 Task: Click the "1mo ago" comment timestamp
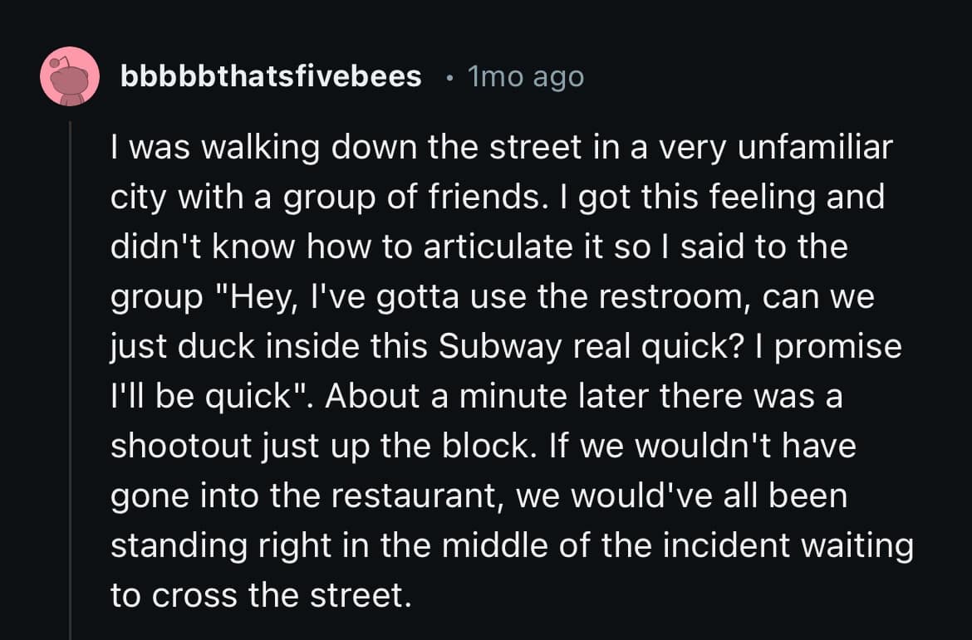pyautogui.click(x=526, y=77)
